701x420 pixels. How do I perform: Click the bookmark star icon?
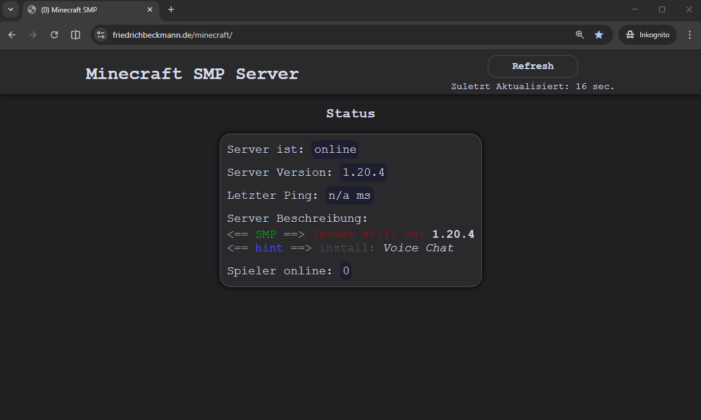click(599, 35)
